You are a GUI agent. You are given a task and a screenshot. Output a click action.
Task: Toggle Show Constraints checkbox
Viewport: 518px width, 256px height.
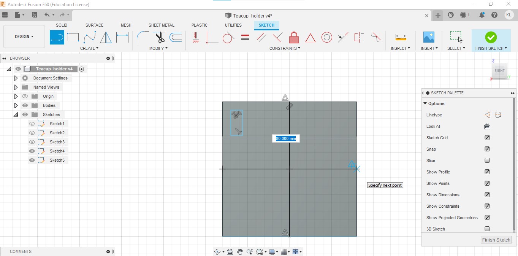tap(487, 206)
